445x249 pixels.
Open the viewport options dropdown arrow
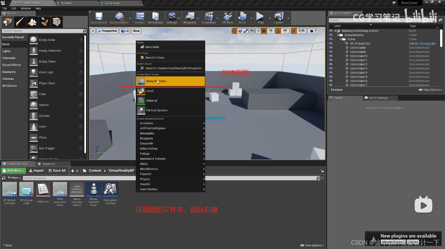click(x=93, y=31)
